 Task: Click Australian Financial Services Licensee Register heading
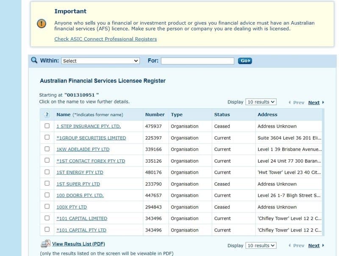103,81
